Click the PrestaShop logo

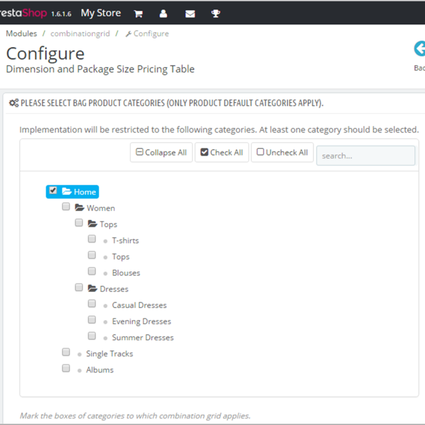point(23,13)
